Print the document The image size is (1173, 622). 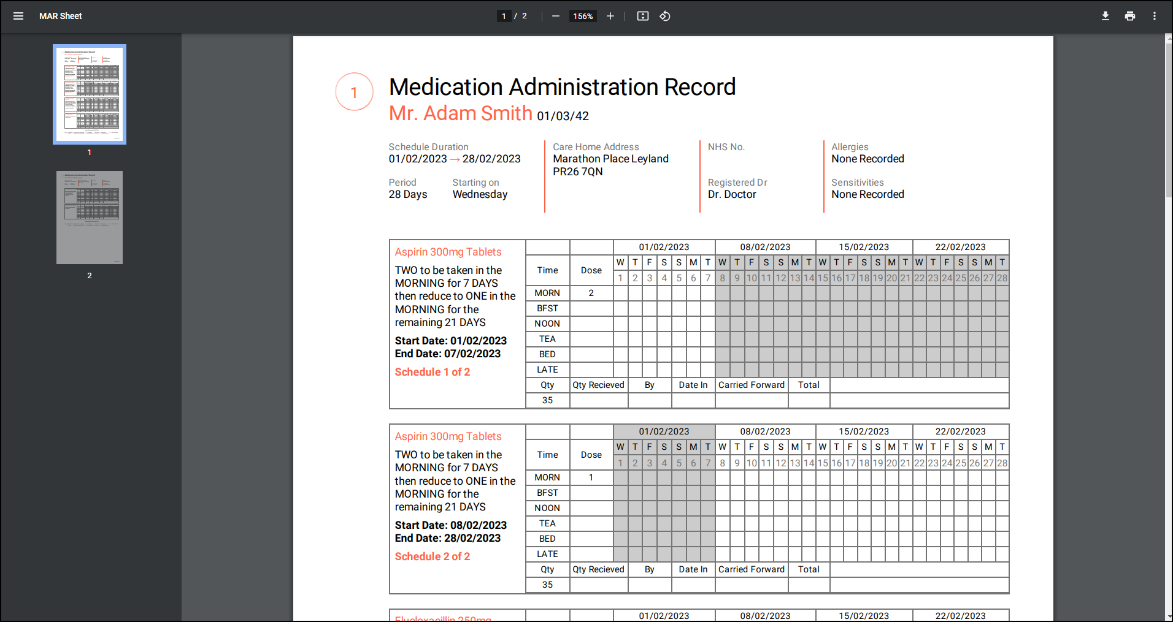(x=1129, y=16)
